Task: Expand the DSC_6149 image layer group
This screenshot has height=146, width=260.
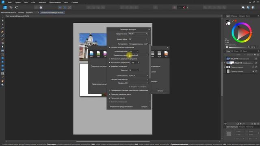Action: (x=225, y=63)
